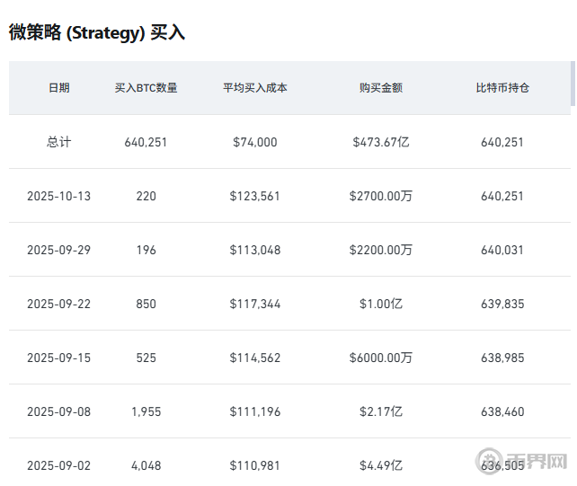
Task: Click the table's vertical scrollbar thumb
Action: point(573,84)
